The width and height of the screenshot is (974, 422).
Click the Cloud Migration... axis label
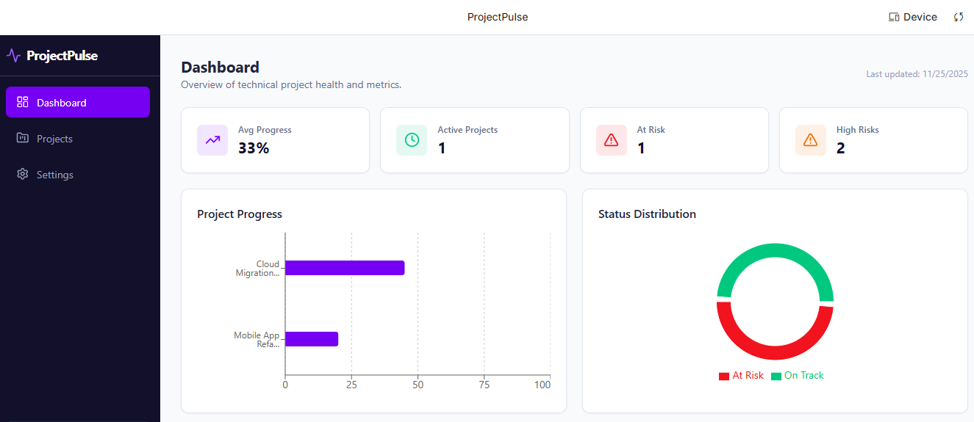click(x=257, y=269)
